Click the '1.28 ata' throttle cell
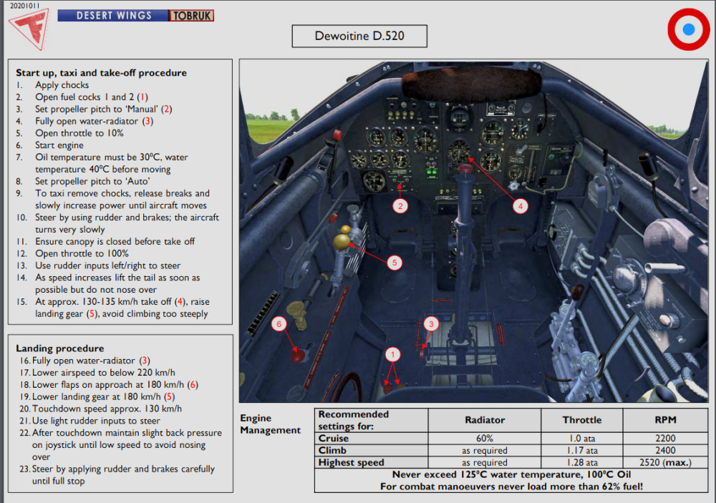 (581, 462)
